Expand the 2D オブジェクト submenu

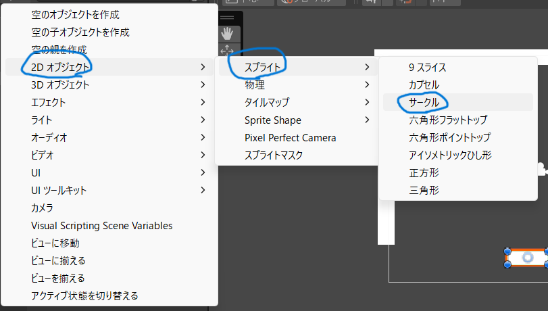coord(61,67)
